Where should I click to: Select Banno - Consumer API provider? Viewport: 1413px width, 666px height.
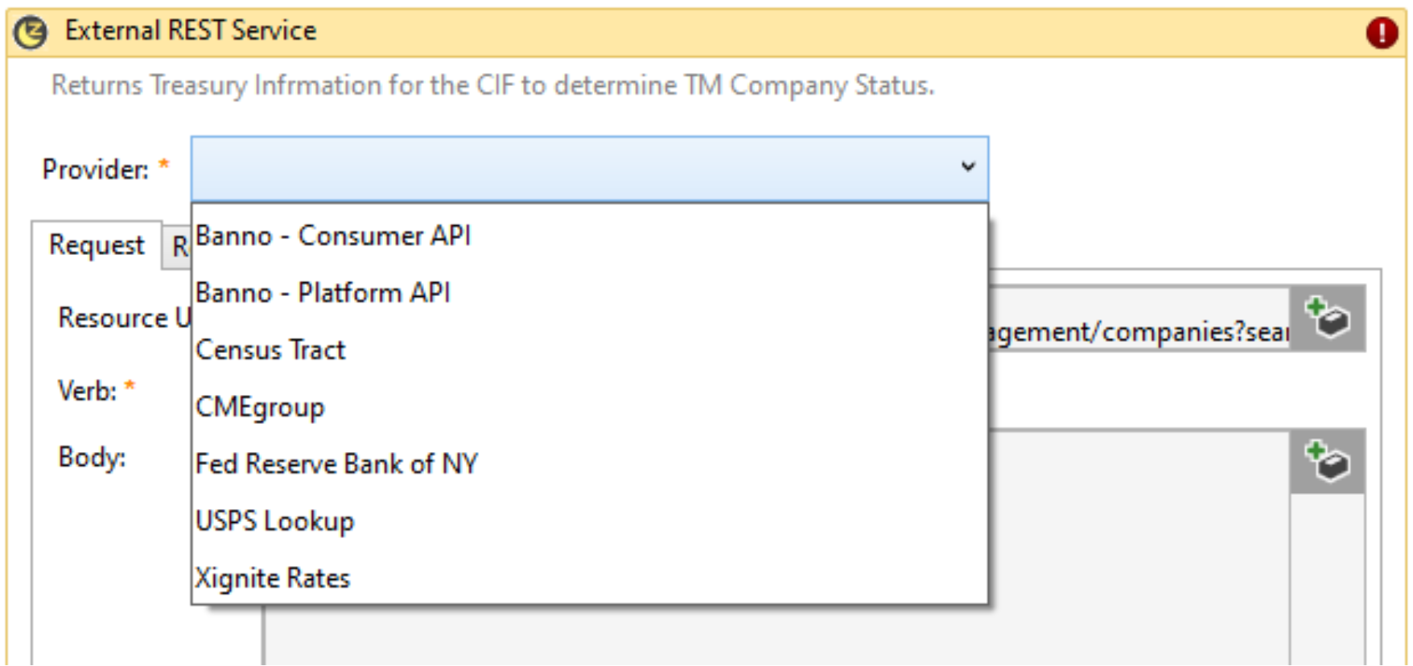coord(333,236)
